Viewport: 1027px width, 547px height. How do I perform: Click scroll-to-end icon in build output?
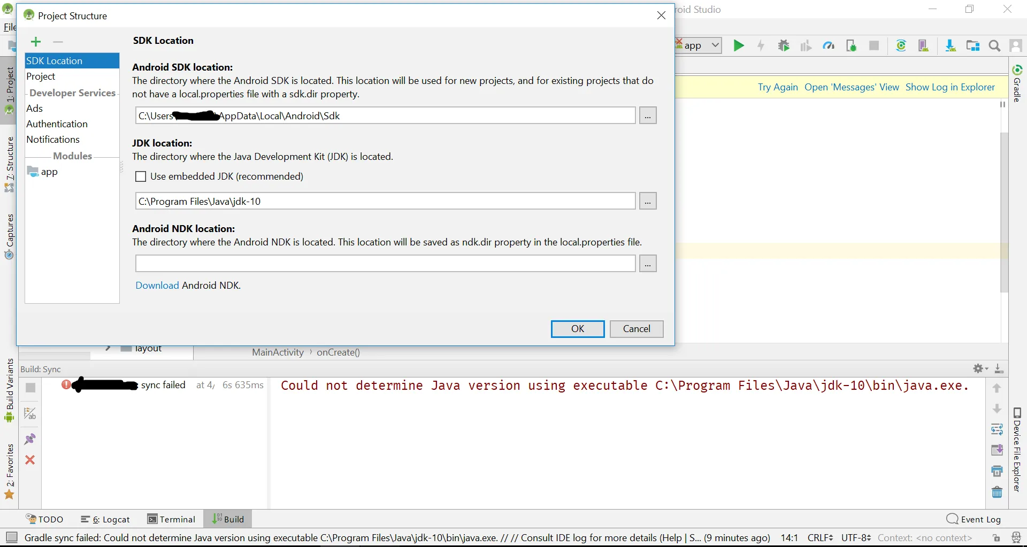[x=997, y=450]
